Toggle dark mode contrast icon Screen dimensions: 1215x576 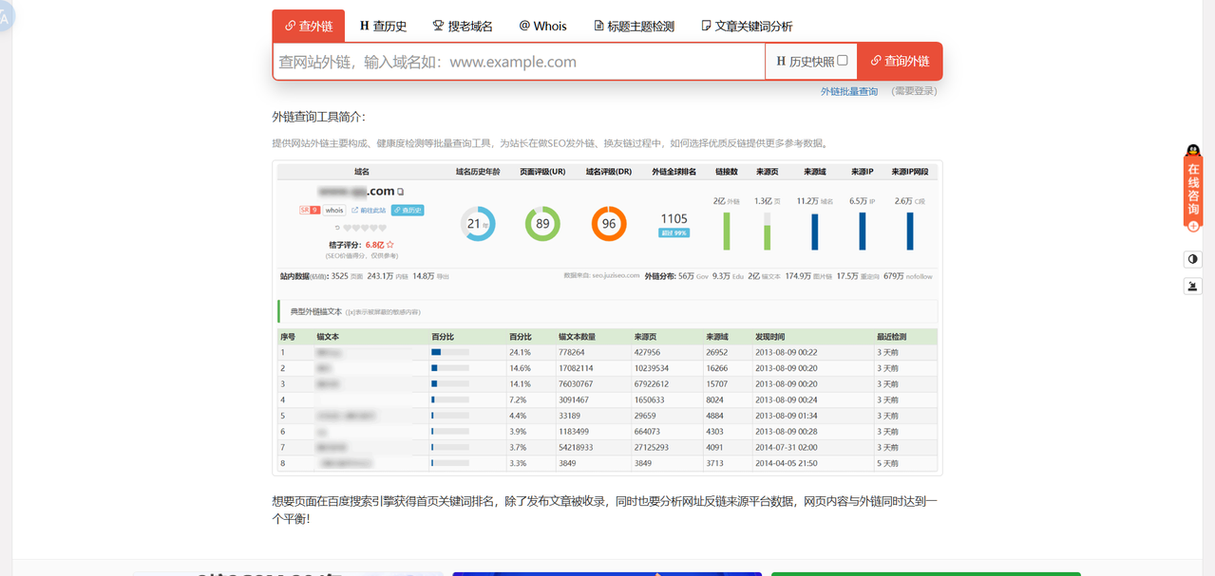1193,259
